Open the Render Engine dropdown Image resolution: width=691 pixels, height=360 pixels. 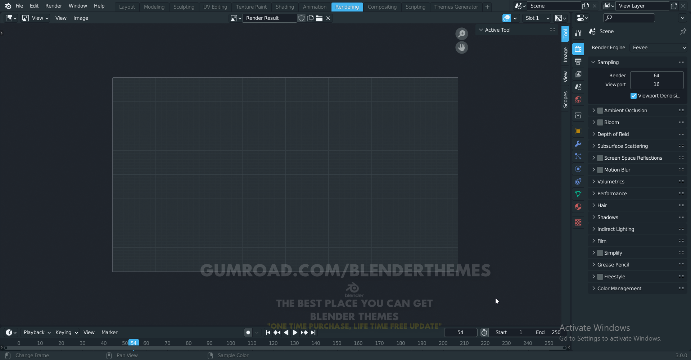659,47
